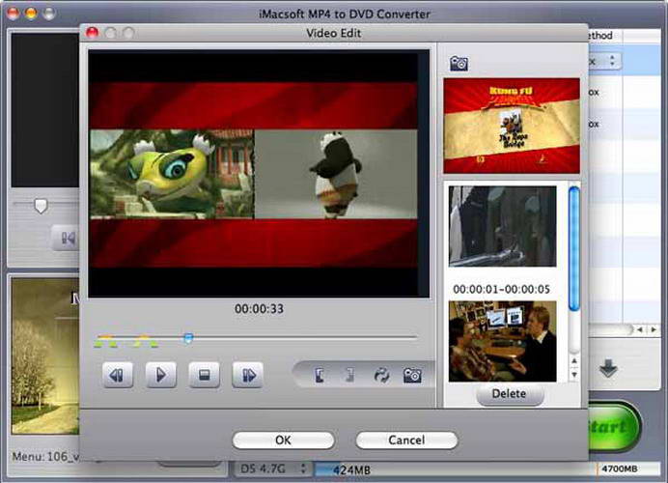The width and height of the screenshot is (668, 483).
Task: Click move down arrow in main window
Action: [608, 368]
